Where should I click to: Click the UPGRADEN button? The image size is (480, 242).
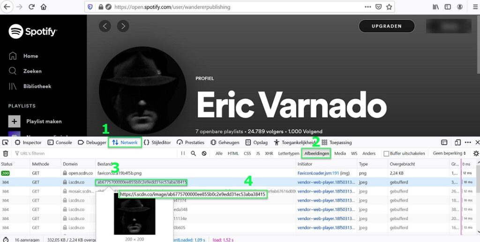click(x=387, y=26)
